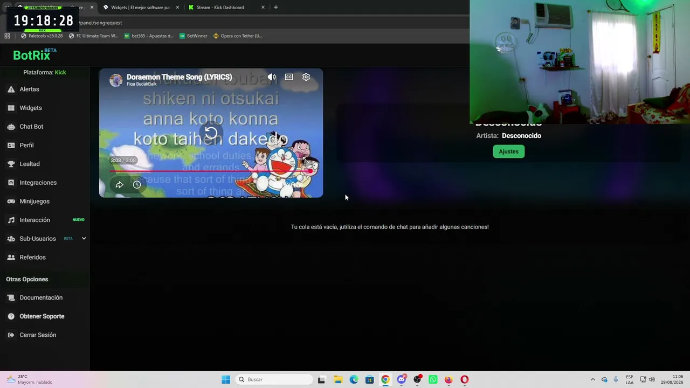The height and width of the screenshot is (388, 690).
Task: Click the video progress bar scrubber
Action: click(x=310, y=171)
